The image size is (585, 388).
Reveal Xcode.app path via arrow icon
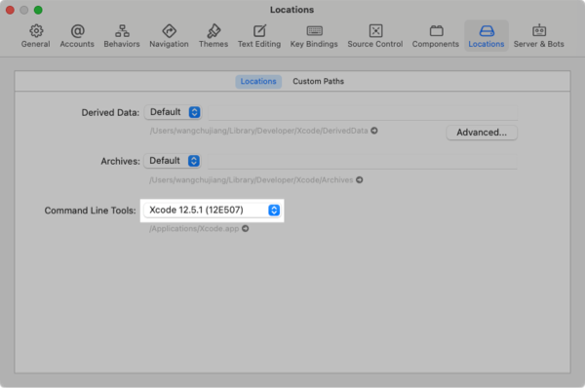coord(245,228)
